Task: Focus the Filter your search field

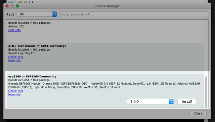Action: point(134,14)
